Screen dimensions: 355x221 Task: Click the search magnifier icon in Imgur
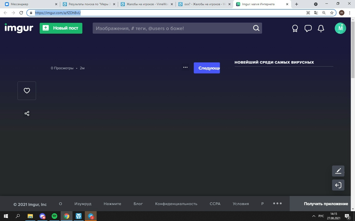coord(256,28)
